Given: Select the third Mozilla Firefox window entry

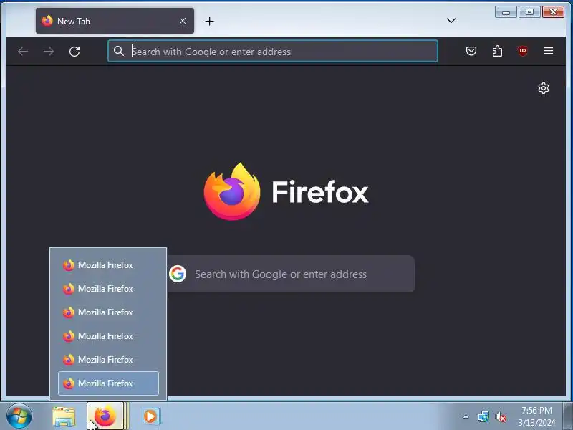Looking at the screenshot, I should 108,312.
